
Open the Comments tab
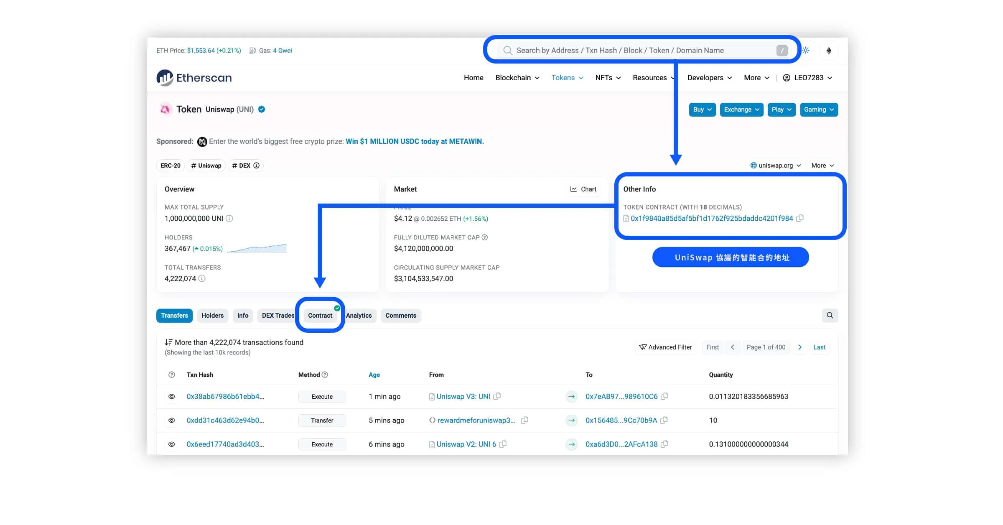coord(401,316)
